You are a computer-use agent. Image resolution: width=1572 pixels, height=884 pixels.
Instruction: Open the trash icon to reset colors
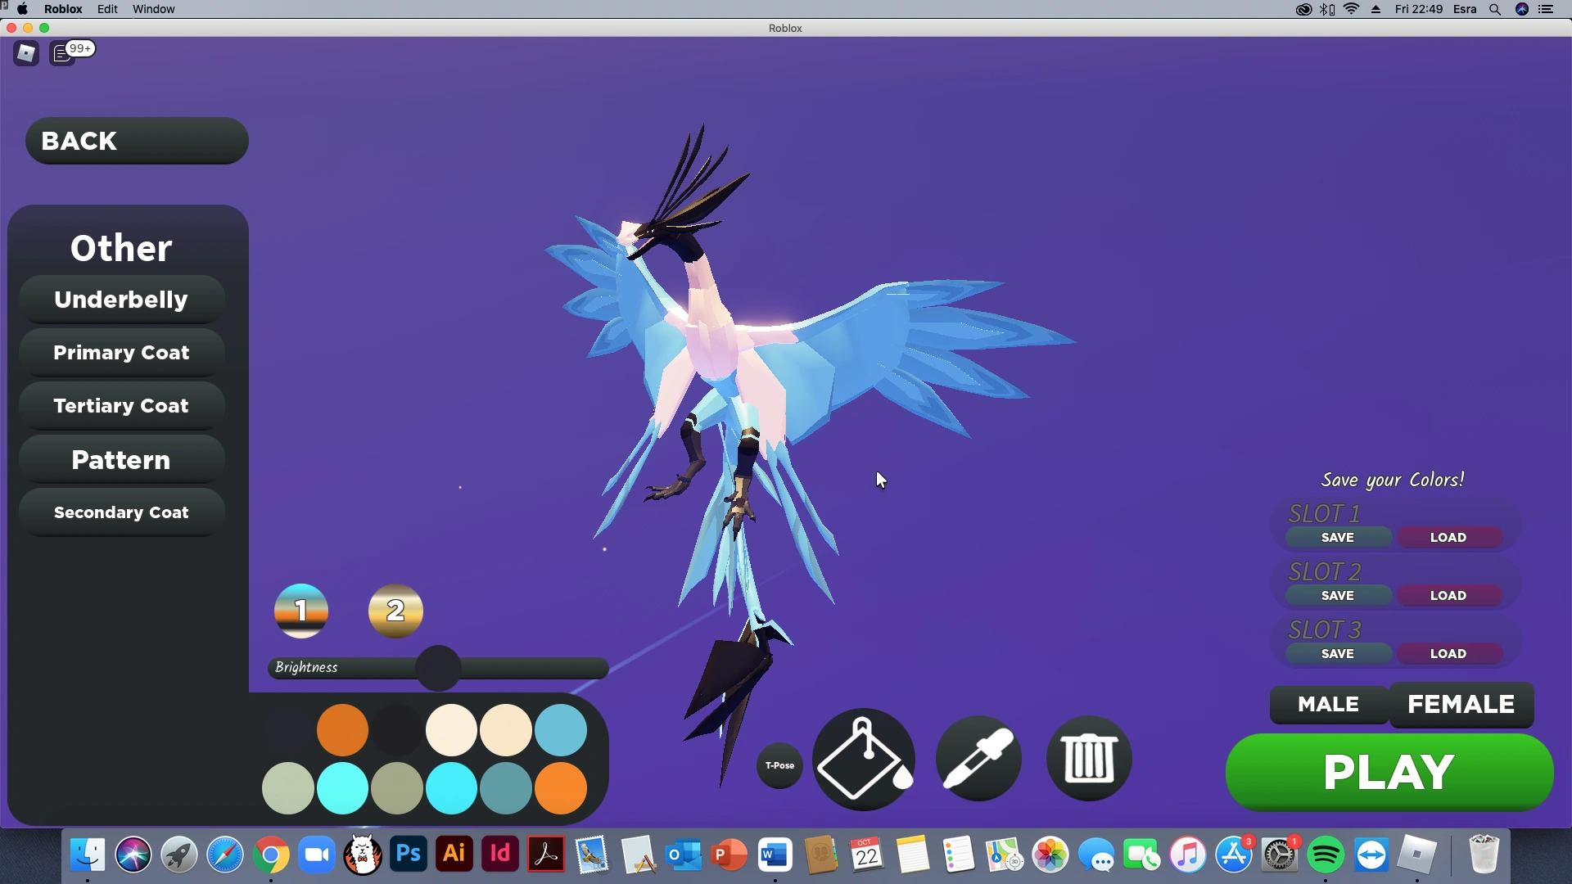(x=1088, y=759)
